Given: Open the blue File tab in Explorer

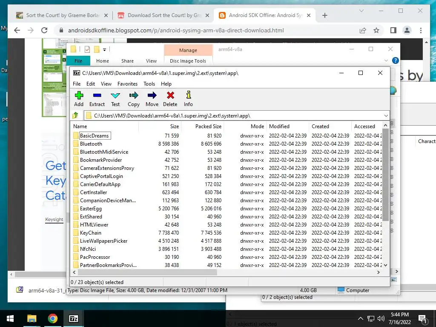Looking at the screenshot, I should tap(78, 61).
